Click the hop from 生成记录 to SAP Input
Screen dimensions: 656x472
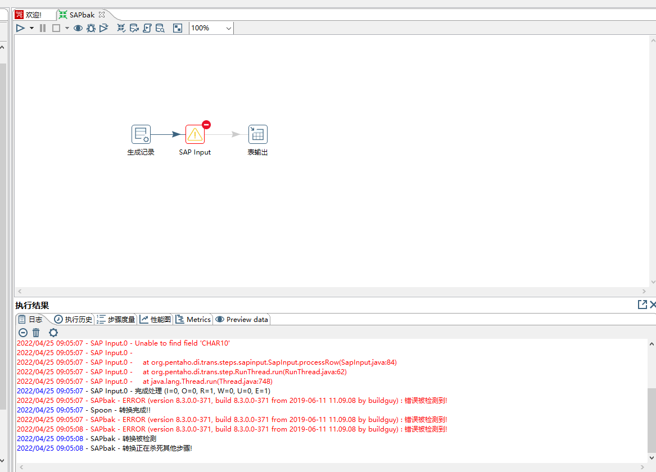[x=168, y=134]
